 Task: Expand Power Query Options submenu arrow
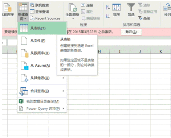point(63,108)
